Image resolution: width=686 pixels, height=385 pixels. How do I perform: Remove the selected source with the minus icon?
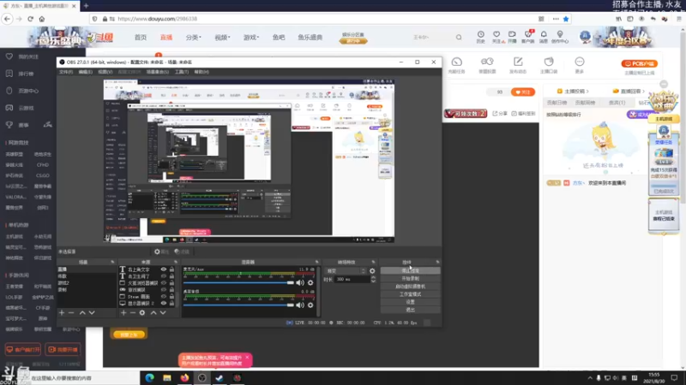(133, 312)
